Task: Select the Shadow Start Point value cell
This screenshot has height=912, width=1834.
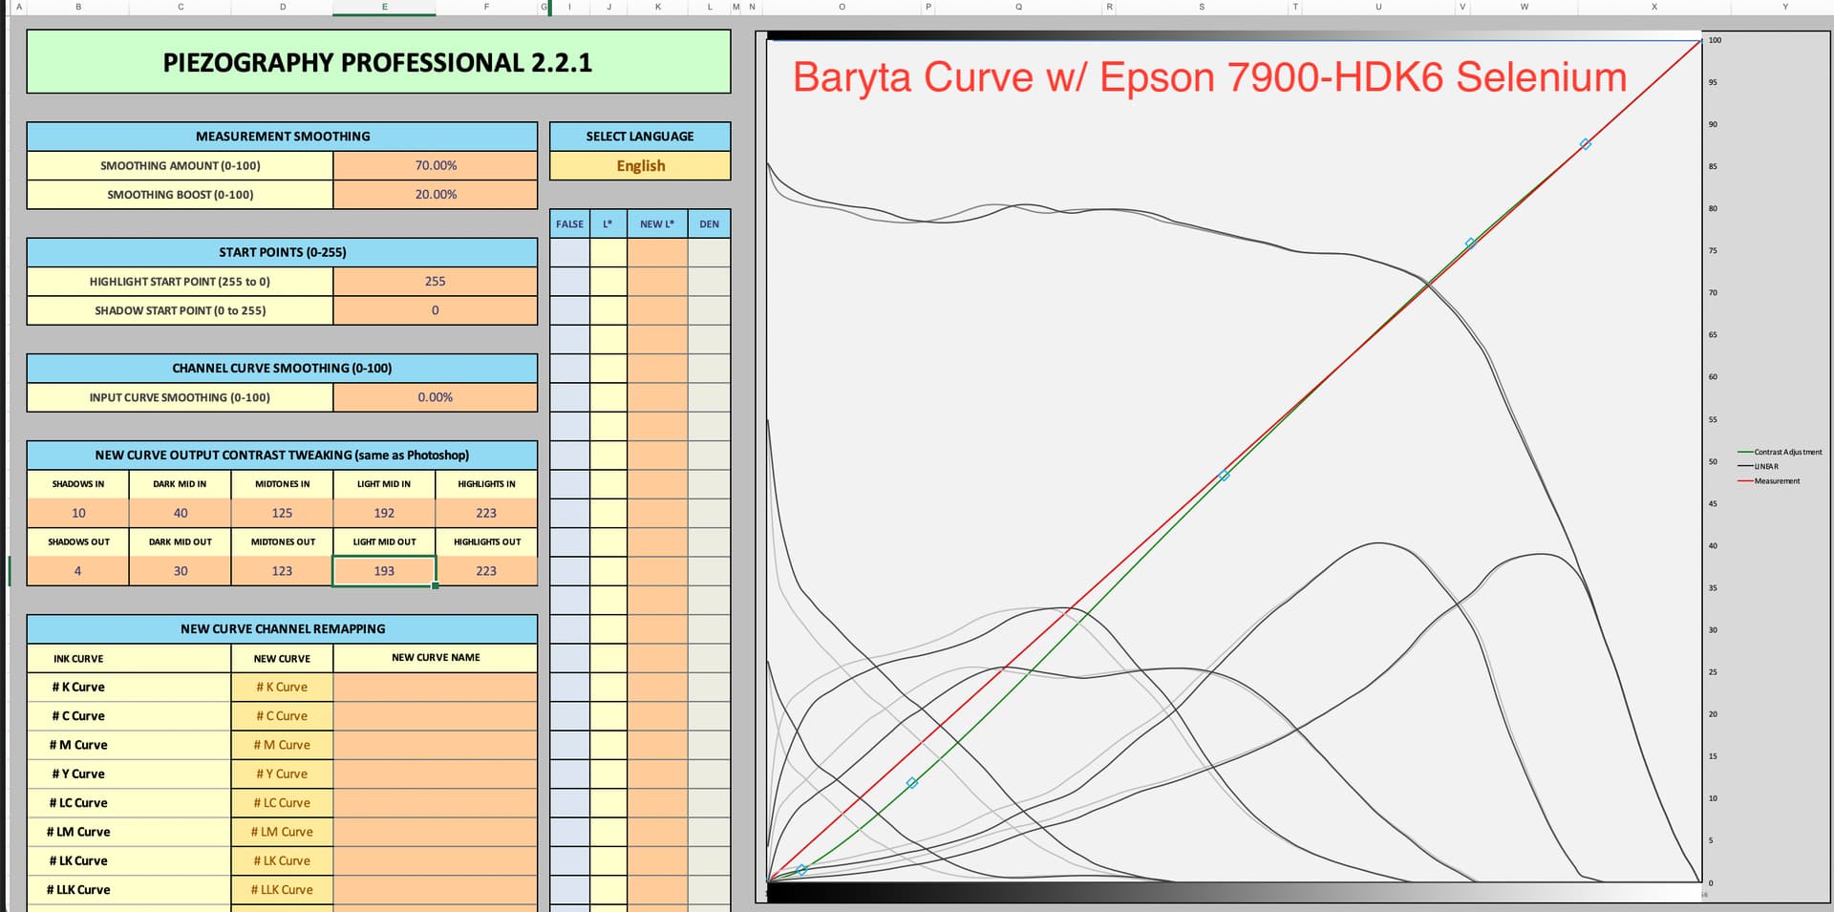Action: click(x=436, y=310)
